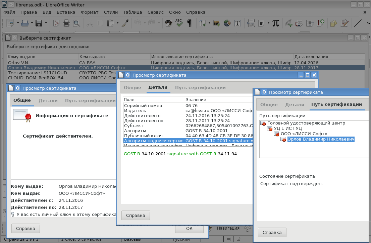371x243 pixels.
Task: Expand the hidden toolbar buttons chevron
Action: click(x=368, y=23)
